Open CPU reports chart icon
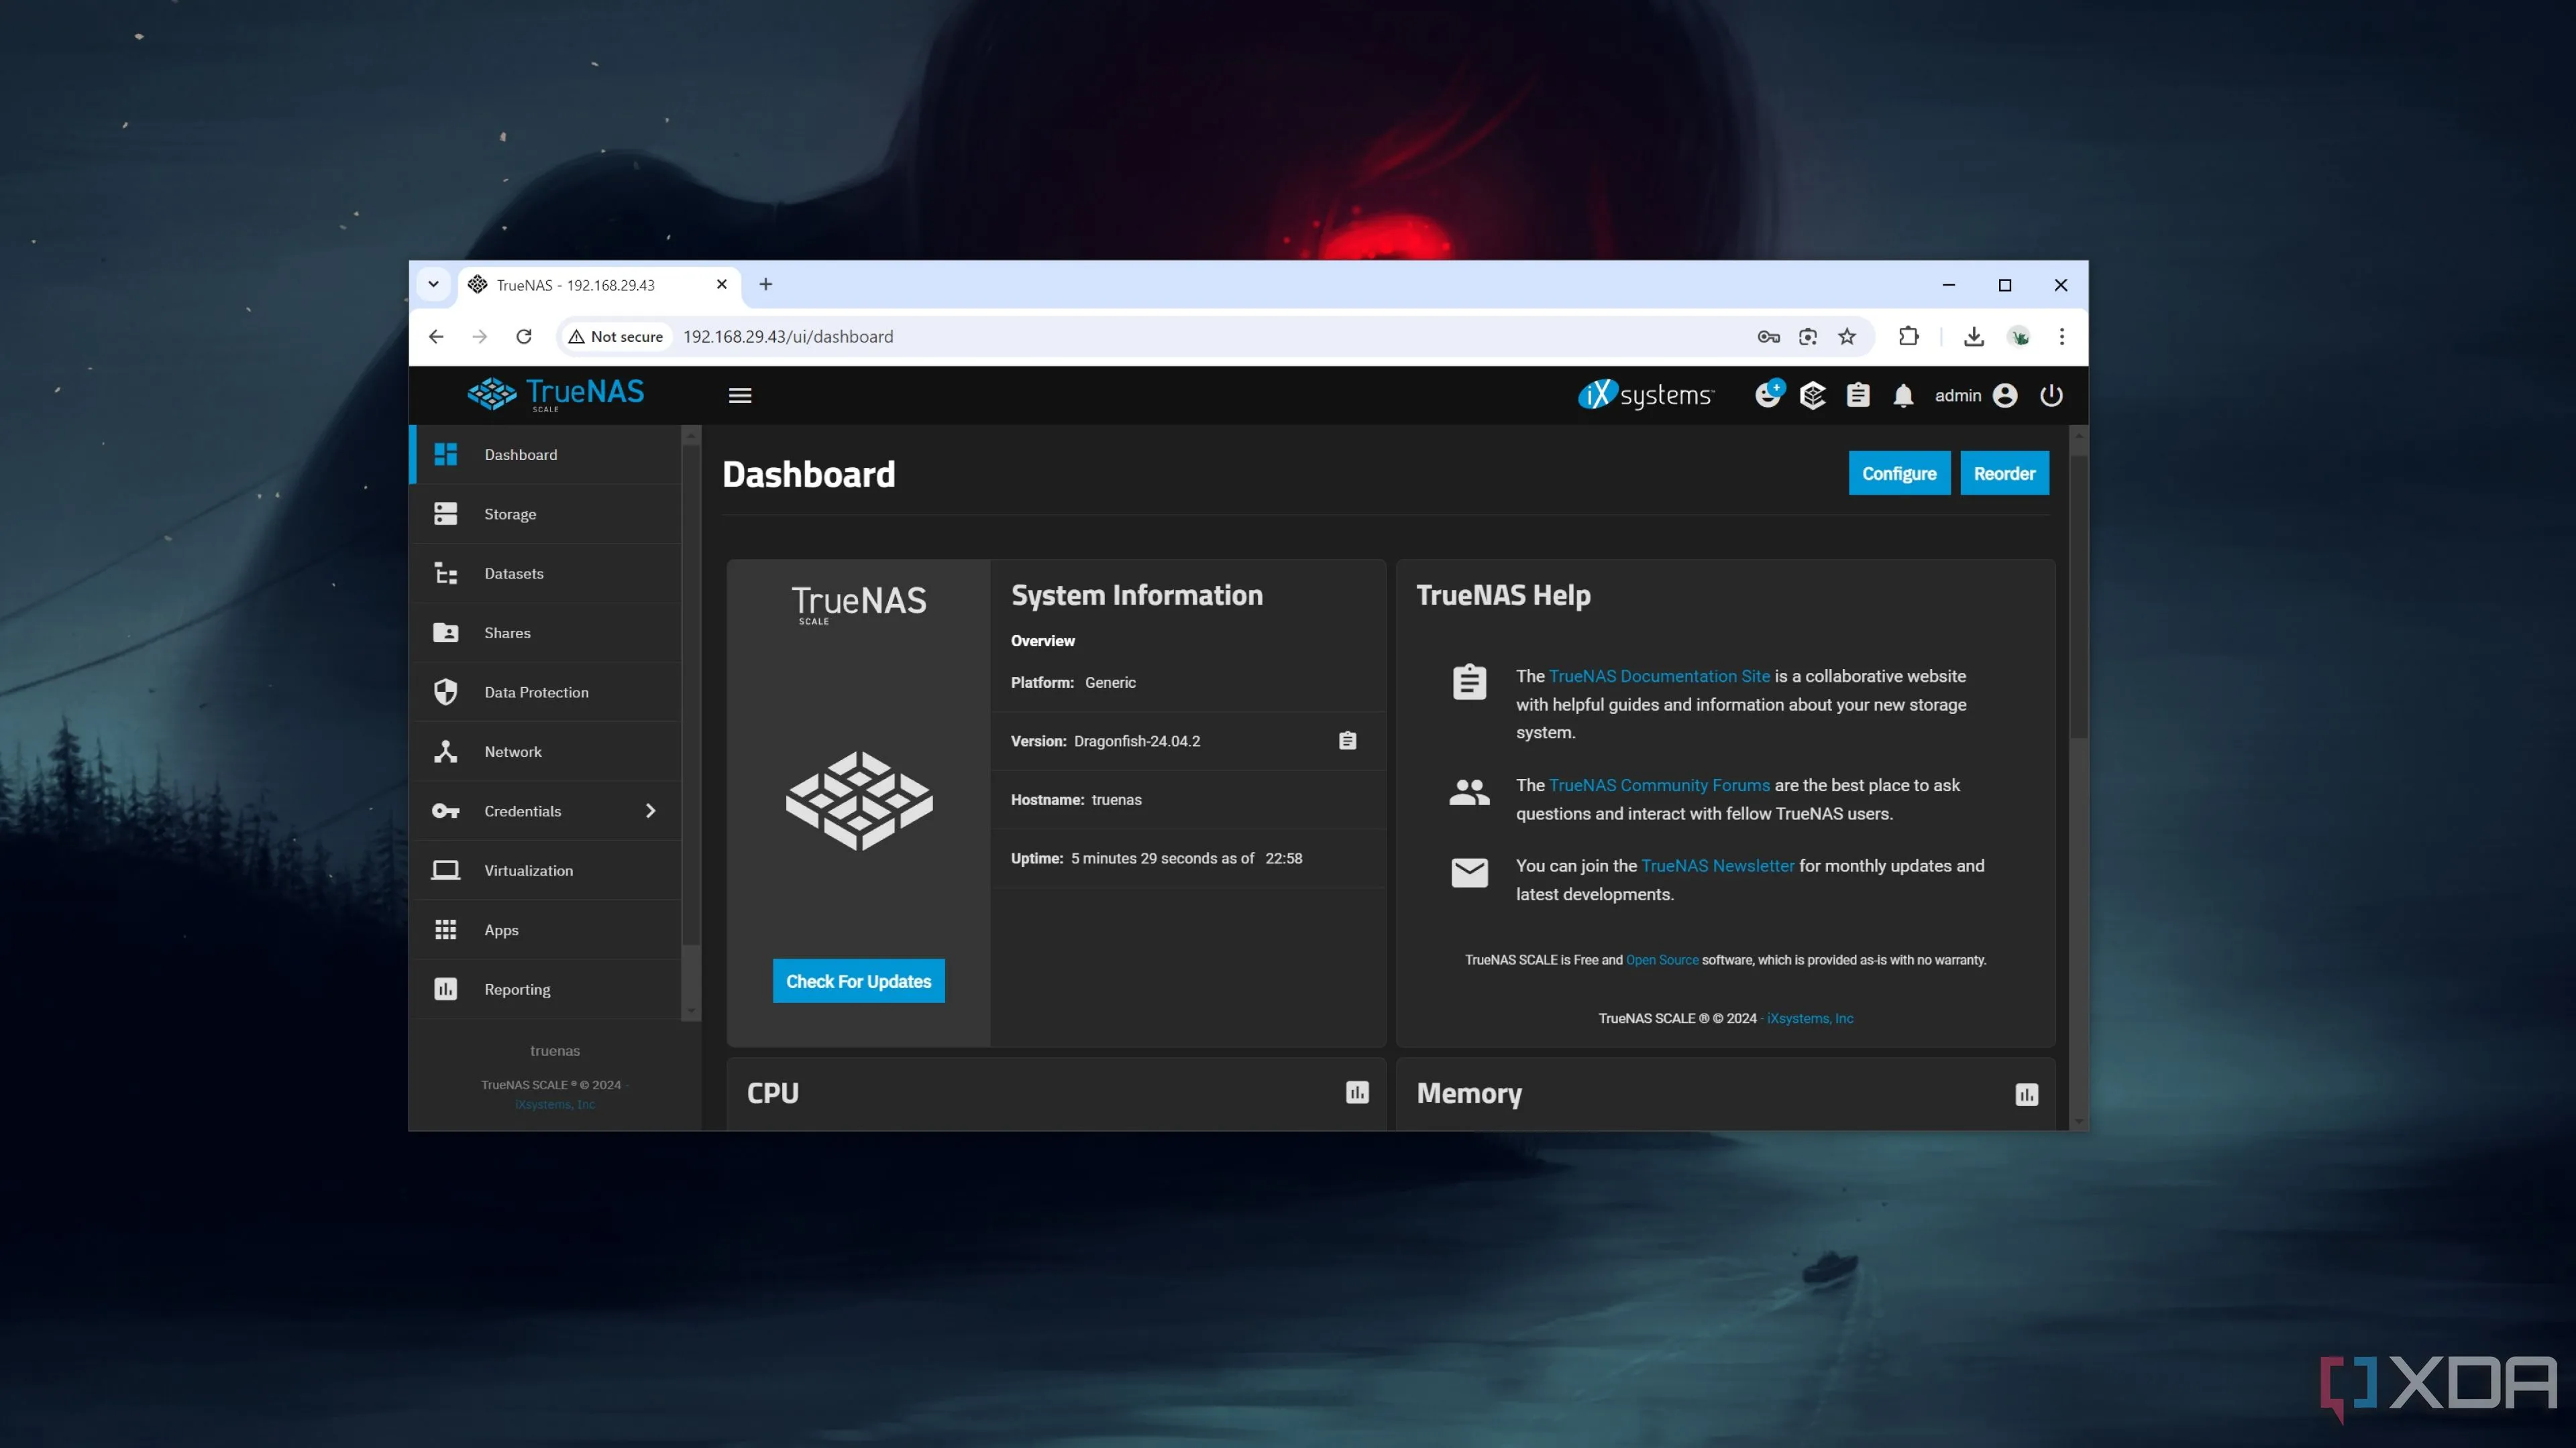2576x1448 pixels. pyautogui.click(x=1357, y=1092)
